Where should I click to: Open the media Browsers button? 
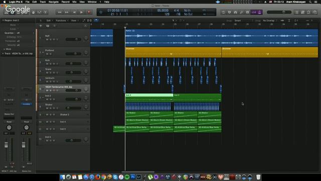pyautogui.click(x=315, y=12)
